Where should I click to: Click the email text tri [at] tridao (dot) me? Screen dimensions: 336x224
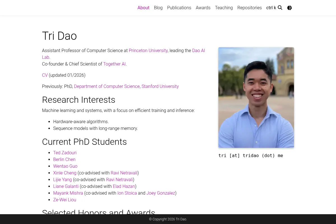coord(251,156)
